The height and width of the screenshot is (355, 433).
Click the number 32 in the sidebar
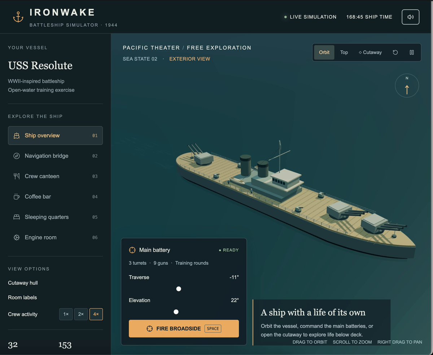point(13,345)
